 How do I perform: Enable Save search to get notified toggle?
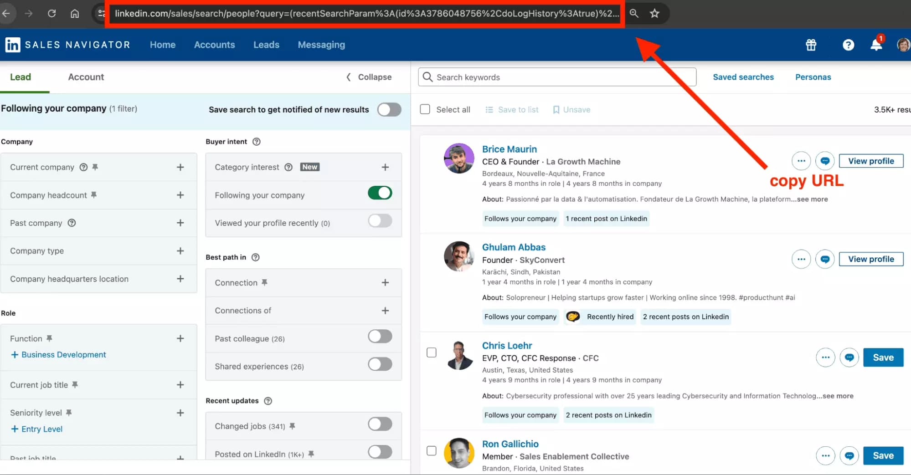[389, 109]
